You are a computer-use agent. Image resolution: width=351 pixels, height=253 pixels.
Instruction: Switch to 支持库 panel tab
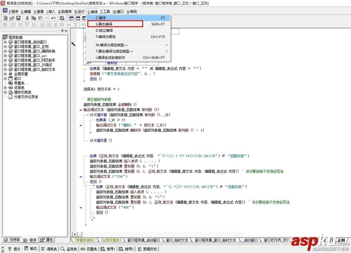tap(12, 240)
